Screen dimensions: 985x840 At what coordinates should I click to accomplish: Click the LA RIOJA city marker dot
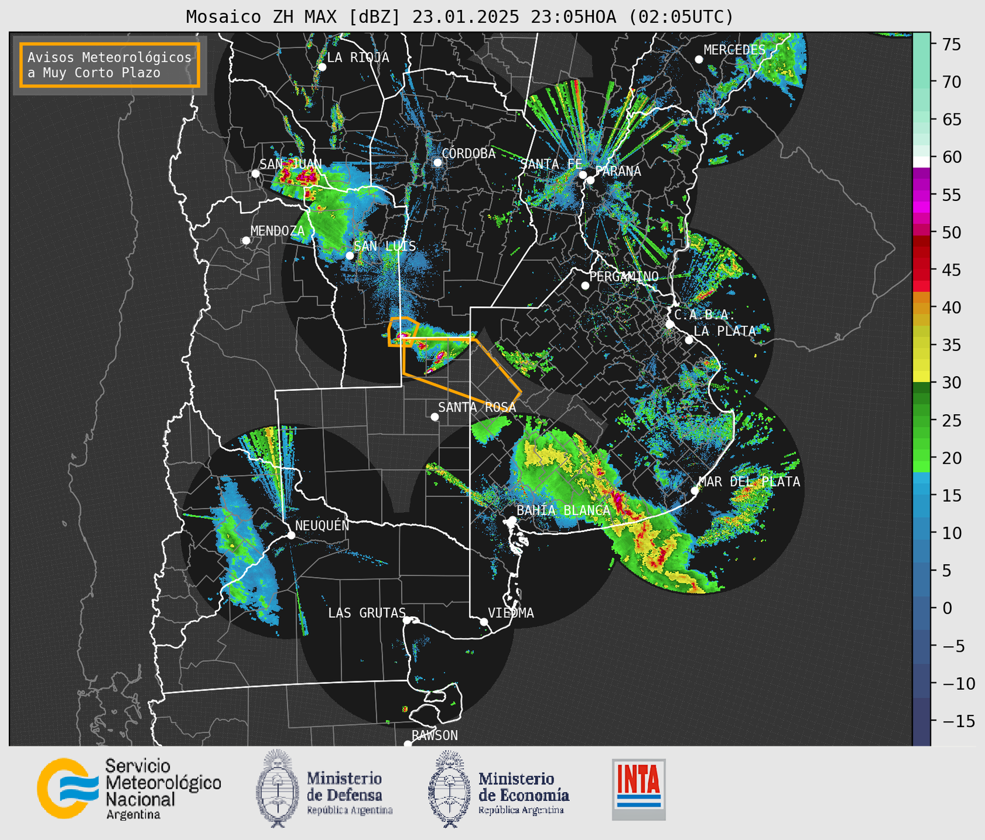[322, 67]
